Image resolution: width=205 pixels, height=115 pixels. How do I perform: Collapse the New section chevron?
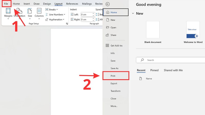(x=132, y=13)
